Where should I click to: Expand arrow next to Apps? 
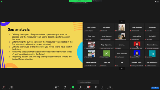point(105,87)
